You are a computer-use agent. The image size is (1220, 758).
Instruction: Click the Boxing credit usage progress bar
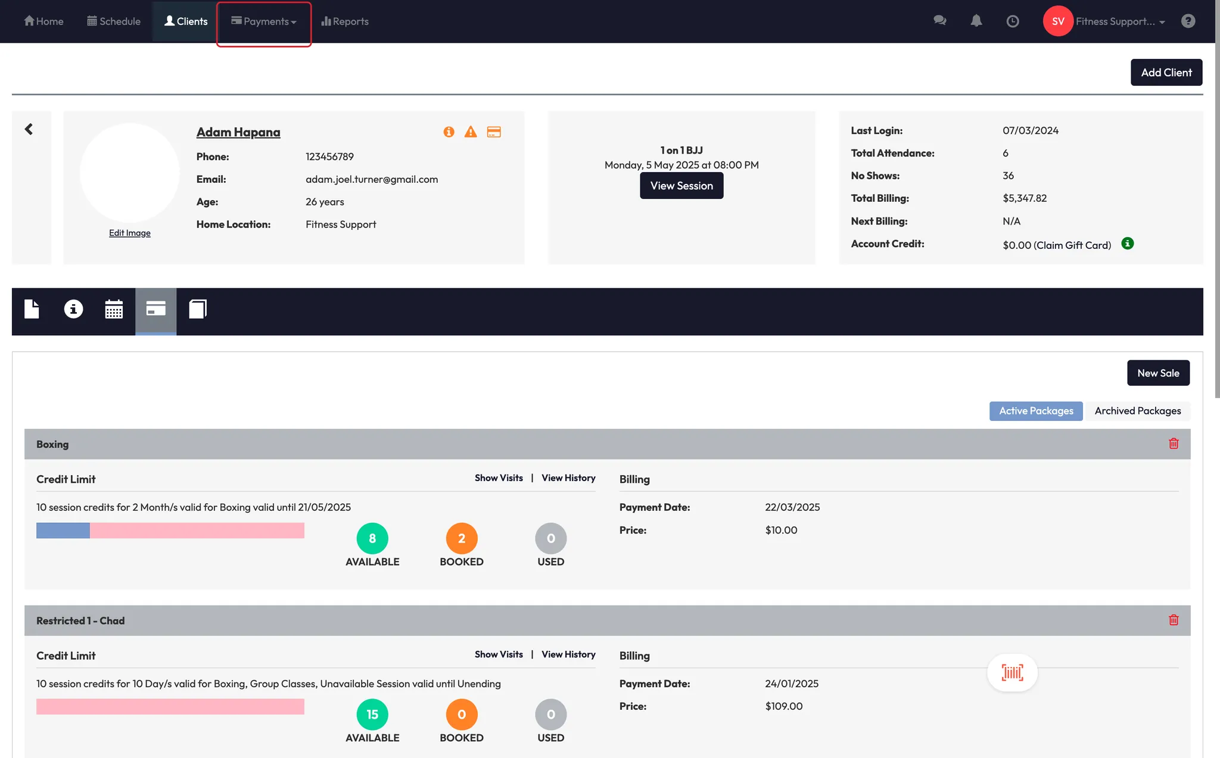pyautogui.click(x=170, y=531)
